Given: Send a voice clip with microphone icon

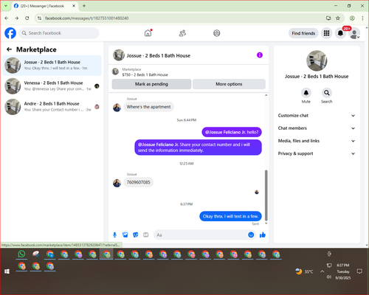Looking at the screenshot, I should tap(114, 235).
